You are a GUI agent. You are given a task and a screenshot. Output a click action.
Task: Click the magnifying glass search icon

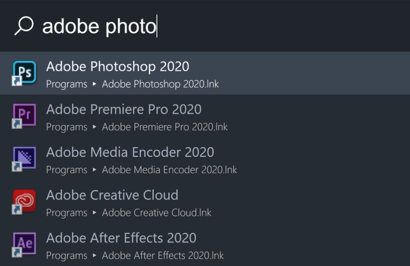coord(24,26)
